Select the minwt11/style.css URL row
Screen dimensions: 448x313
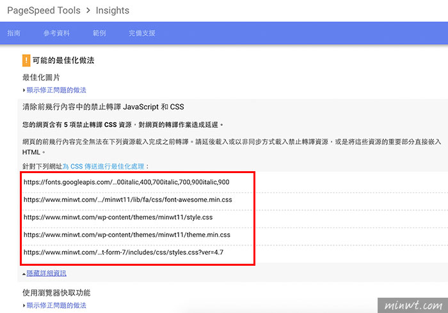pyautogui.click(x=118, y=217)
